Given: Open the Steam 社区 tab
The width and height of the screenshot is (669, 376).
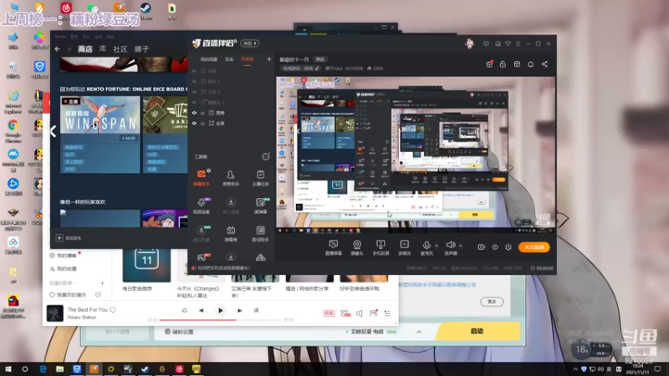Looking at the screenshot, I should pos(120,49).
